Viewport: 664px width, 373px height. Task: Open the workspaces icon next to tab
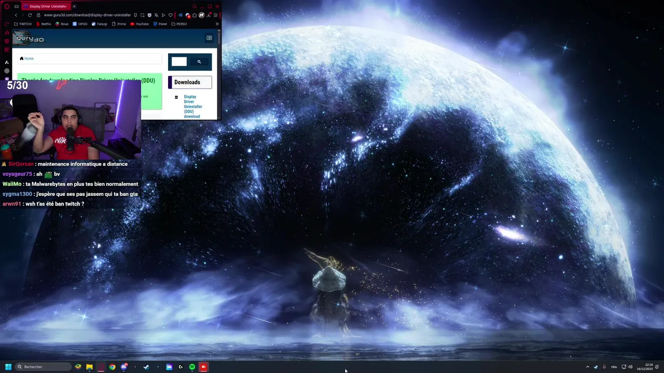(17, 6)
